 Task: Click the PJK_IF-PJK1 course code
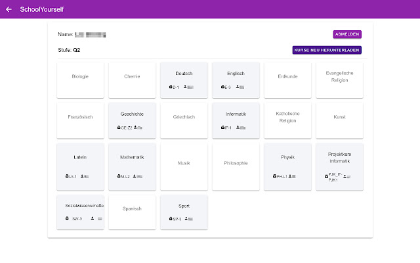point(335,177)
